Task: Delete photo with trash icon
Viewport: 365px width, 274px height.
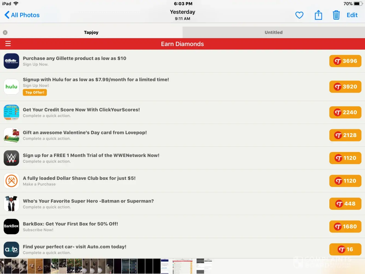Action: 336,15
